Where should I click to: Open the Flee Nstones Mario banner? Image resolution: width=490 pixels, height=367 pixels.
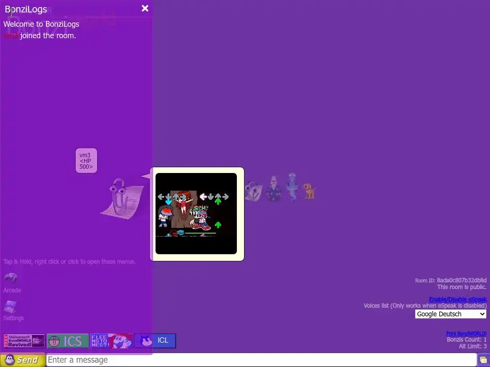coord(111,341)
